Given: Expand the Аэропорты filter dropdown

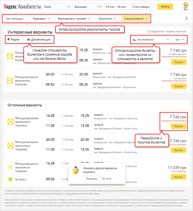Looking at the screenshot, I should [107, 18].
